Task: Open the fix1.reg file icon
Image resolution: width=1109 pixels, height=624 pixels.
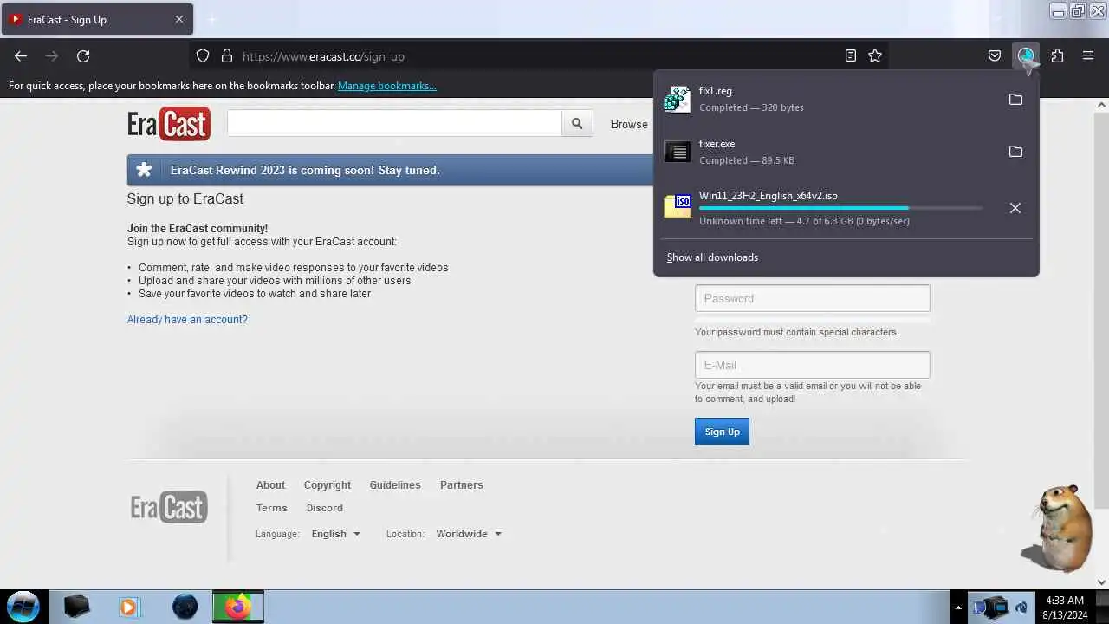Action: (x=678, y=99)
